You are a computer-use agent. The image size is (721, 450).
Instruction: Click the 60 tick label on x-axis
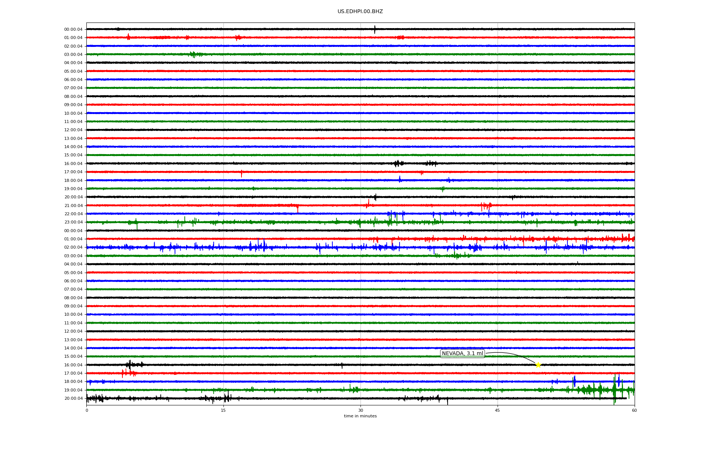(634, 410)
